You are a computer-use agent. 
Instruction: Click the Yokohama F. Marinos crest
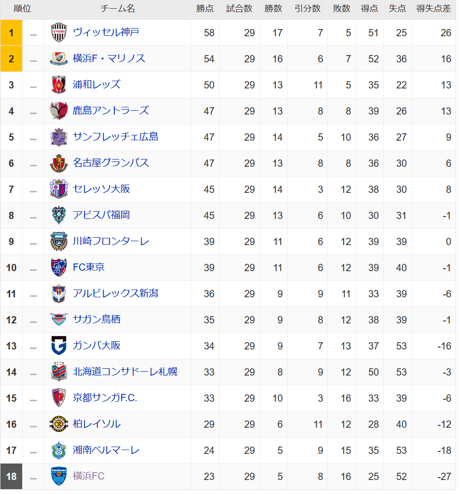click(59, 59)
